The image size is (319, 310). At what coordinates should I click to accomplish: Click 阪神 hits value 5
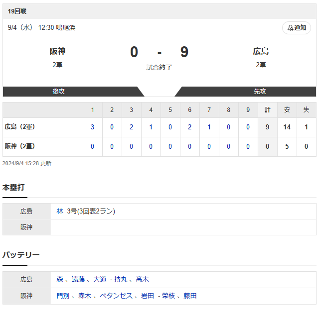(287, 146)
